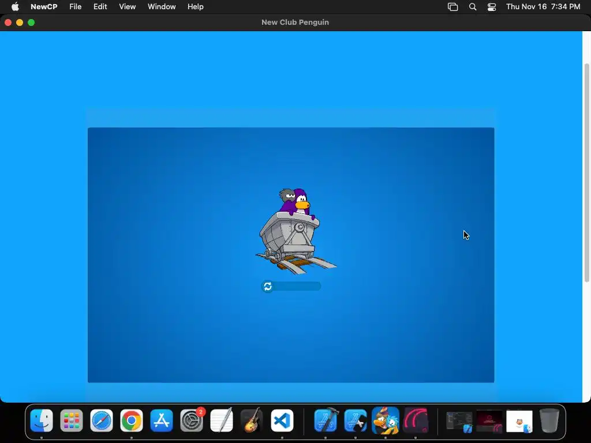Screen dimensions: 591x443
Task: Open Spotlight search magnifier icon
Action: point(473,7)
